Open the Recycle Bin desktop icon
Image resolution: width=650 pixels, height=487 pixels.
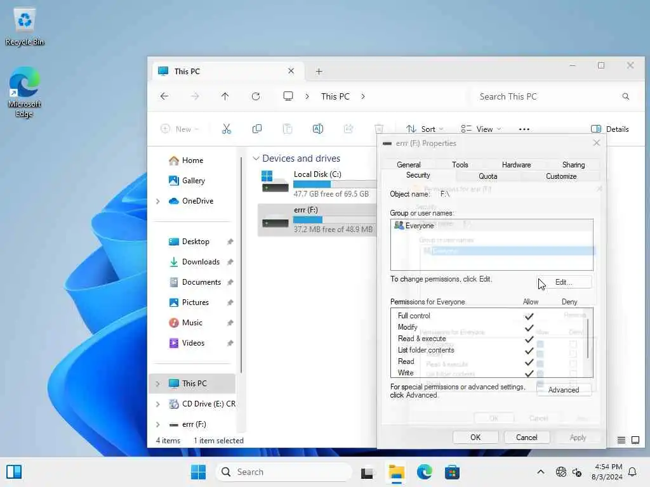click(25, 27)
